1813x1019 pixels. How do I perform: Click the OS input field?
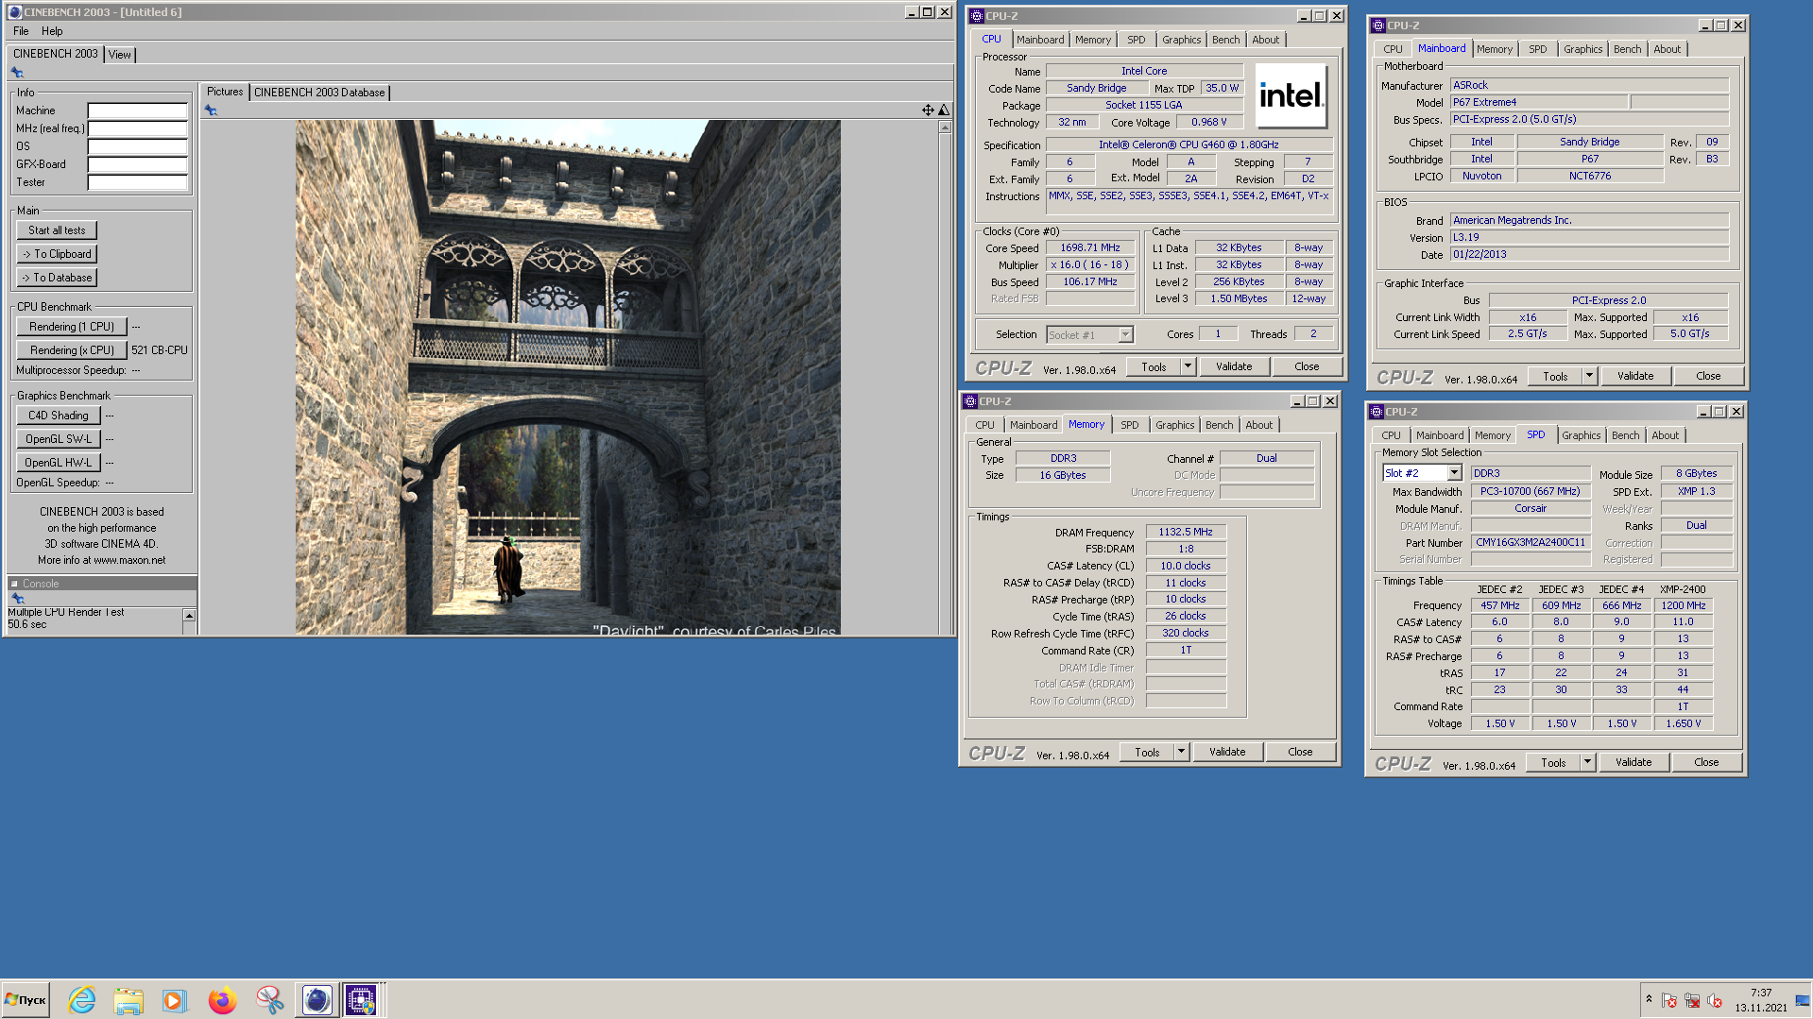tap(138, 146)
